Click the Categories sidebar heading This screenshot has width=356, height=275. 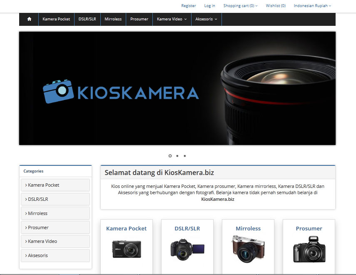(x=33, y=171)
